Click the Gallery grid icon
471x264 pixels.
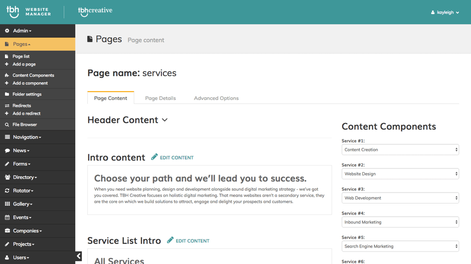(x=7, y=204)
